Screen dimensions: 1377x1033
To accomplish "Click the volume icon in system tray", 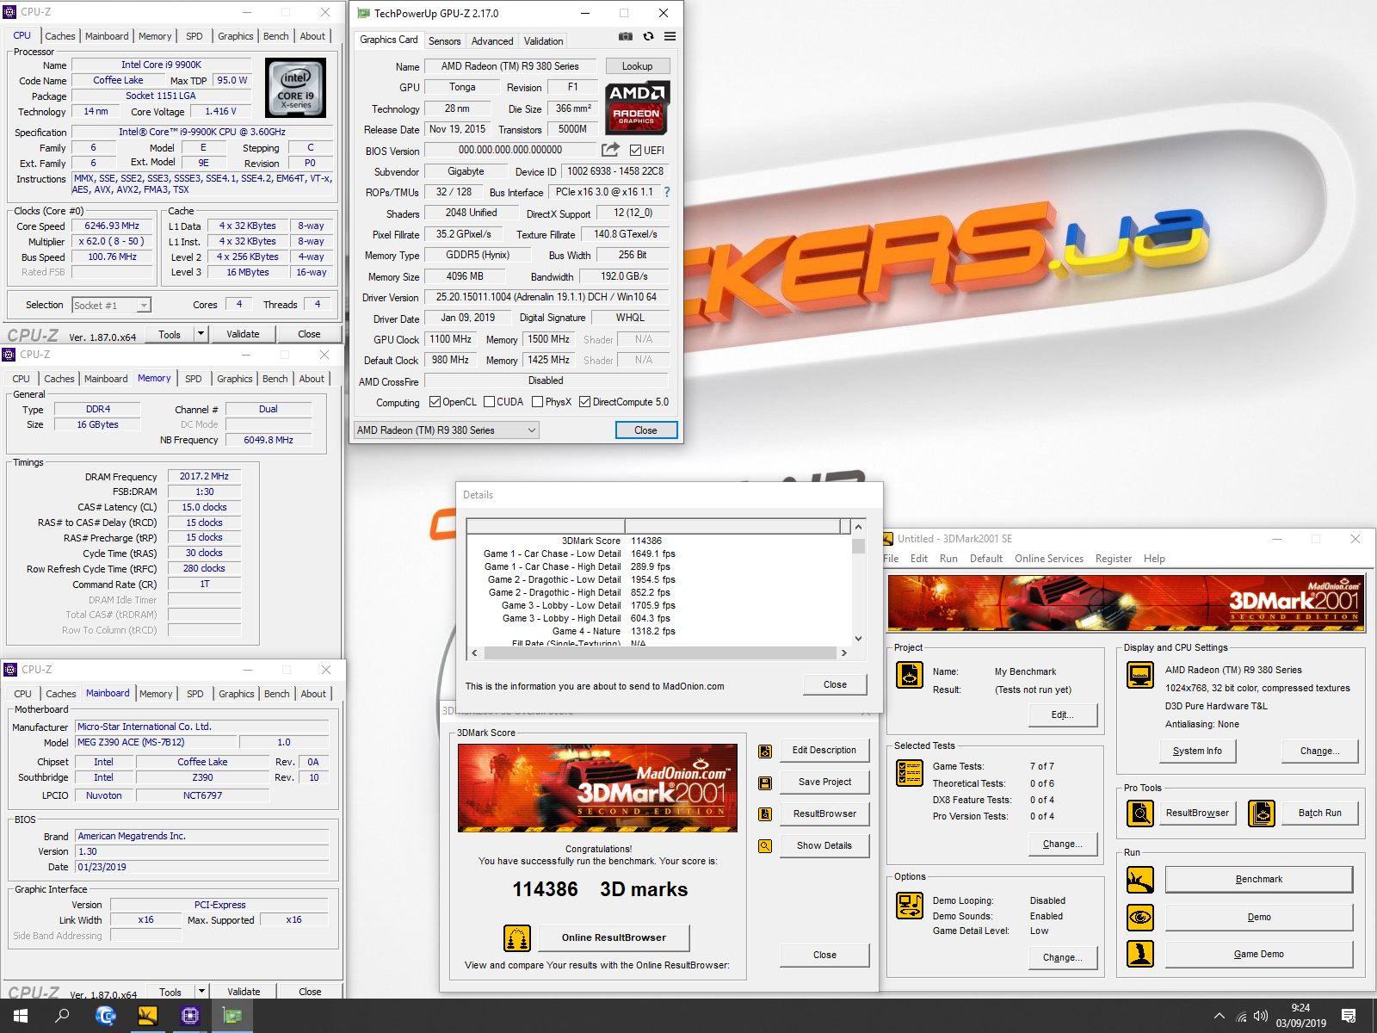I will point(1261,1016).
